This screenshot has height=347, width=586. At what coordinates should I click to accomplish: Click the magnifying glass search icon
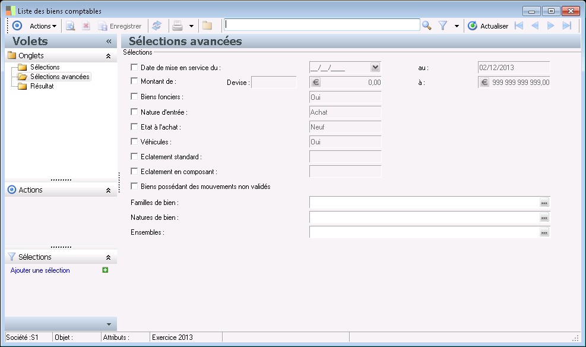[x=426, y=26]
